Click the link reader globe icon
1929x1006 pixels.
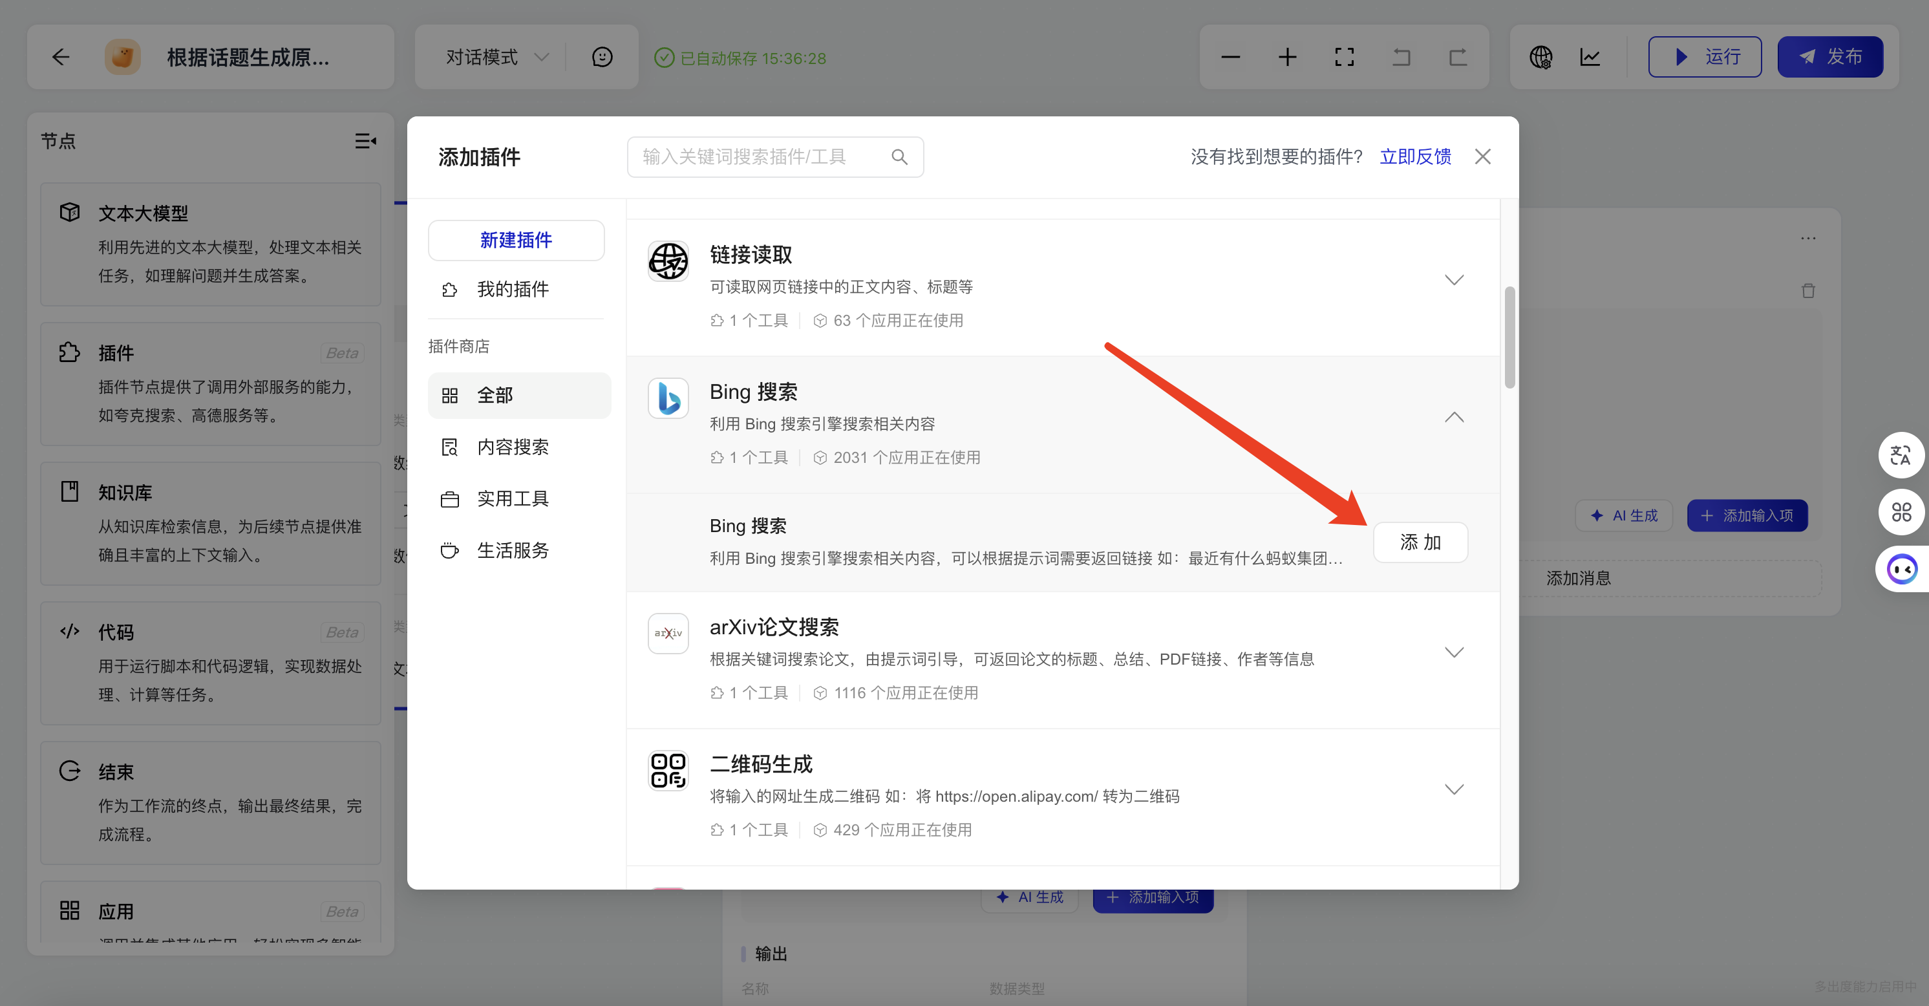click(x=668, y=261)
